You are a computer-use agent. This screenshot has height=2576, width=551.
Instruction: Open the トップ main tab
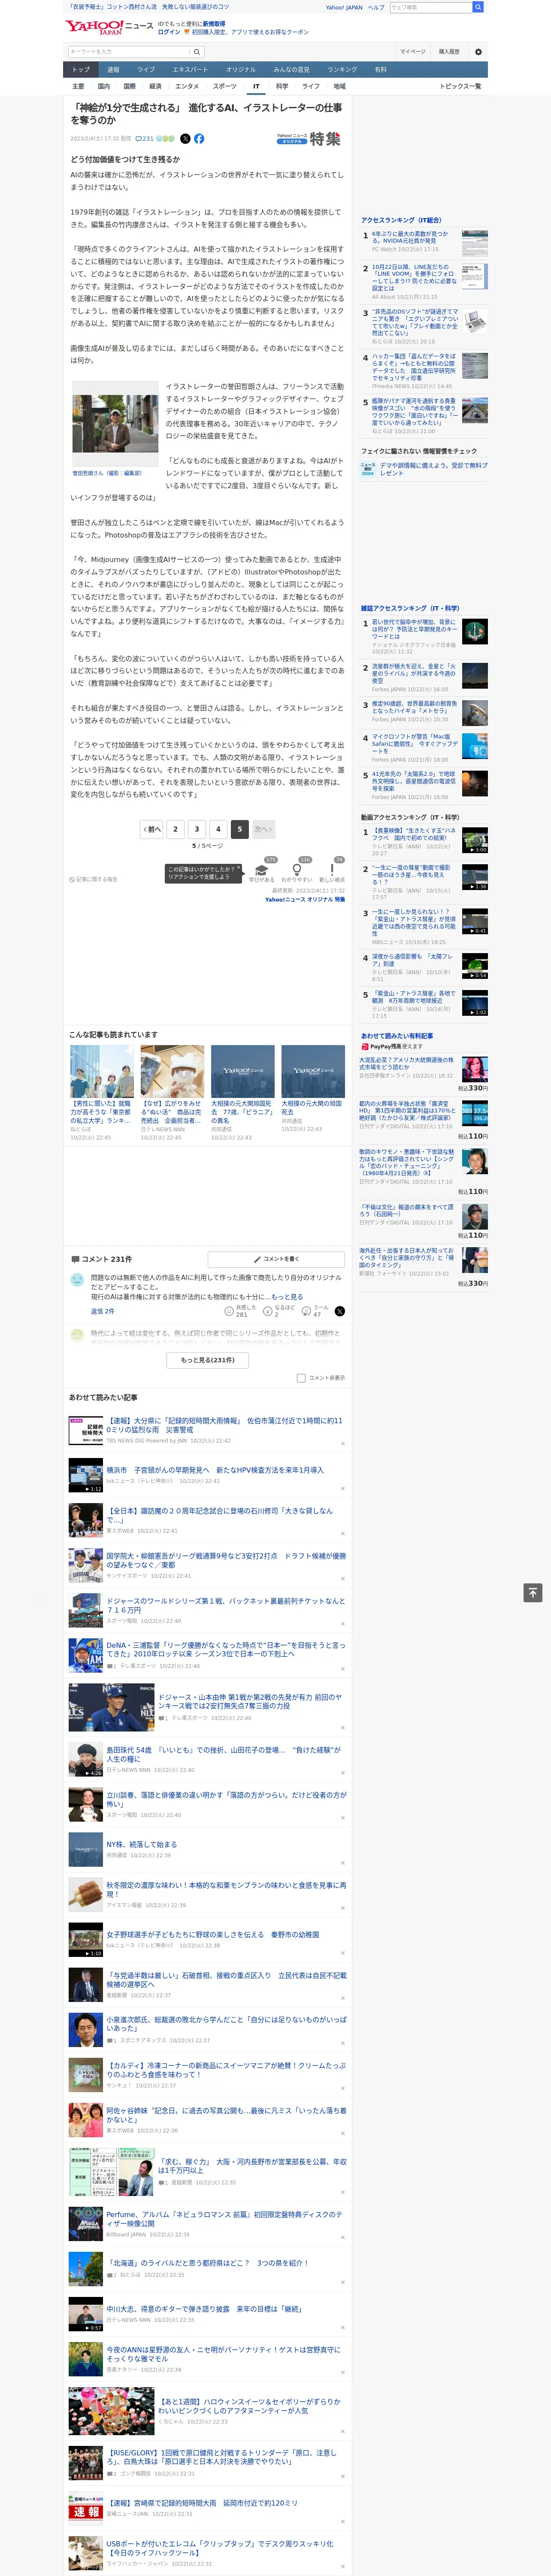point(81,70)
